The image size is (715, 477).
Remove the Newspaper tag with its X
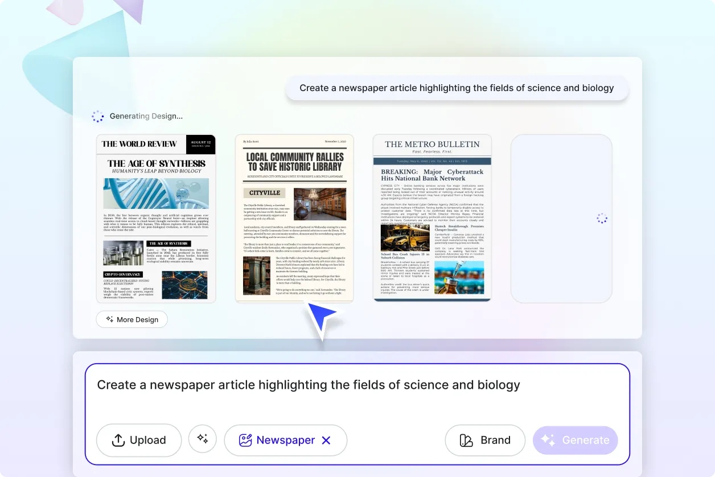coord(326,440)
